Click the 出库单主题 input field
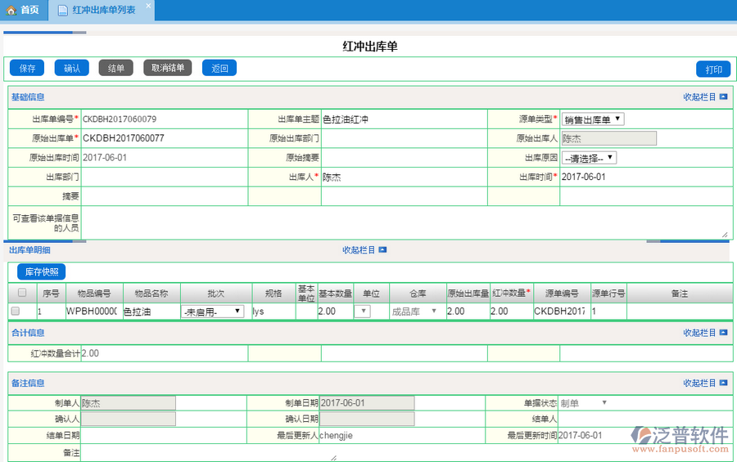Screen dimensions: 737x462 404,119
